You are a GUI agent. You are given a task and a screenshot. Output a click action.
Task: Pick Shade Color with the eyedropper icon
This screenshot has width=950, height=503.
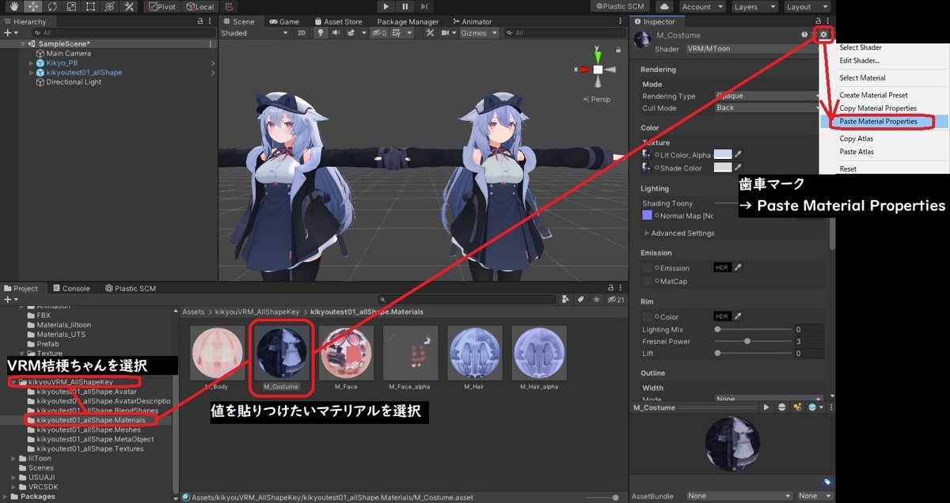click(739, 168)
